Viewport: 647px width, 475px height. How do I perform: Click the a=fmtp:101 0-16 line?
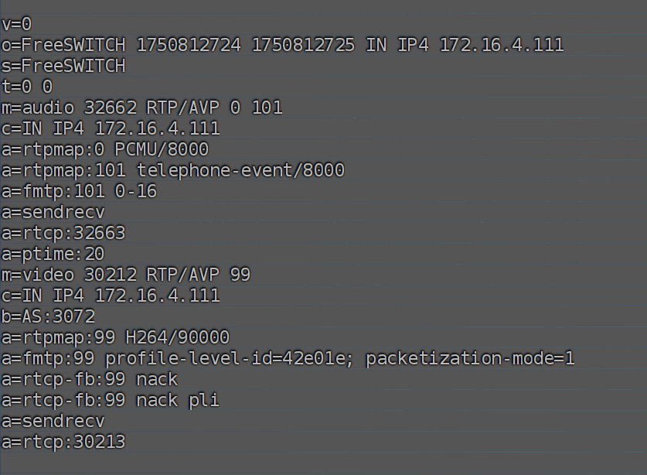[79, 191]
